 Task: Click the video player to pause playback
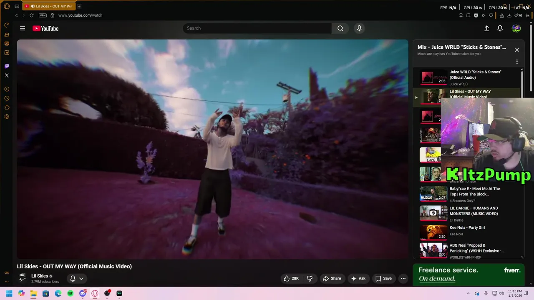click(212, 149)
